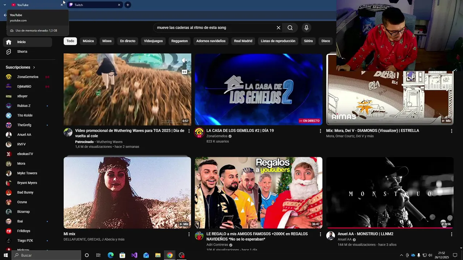Open options menu for Wuthering Waves video

[189, 131]
